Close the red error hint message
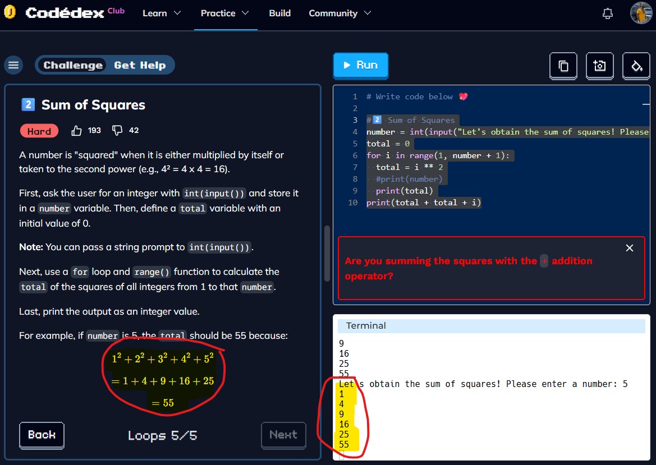 click(x=629, y=248)
